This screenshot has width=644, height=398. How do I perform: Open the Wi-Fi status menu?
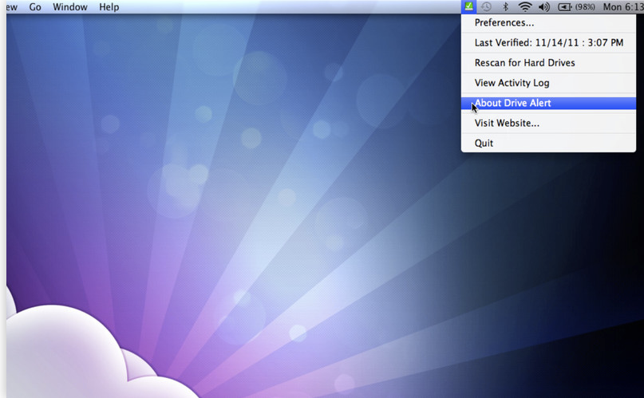(525, 6)
